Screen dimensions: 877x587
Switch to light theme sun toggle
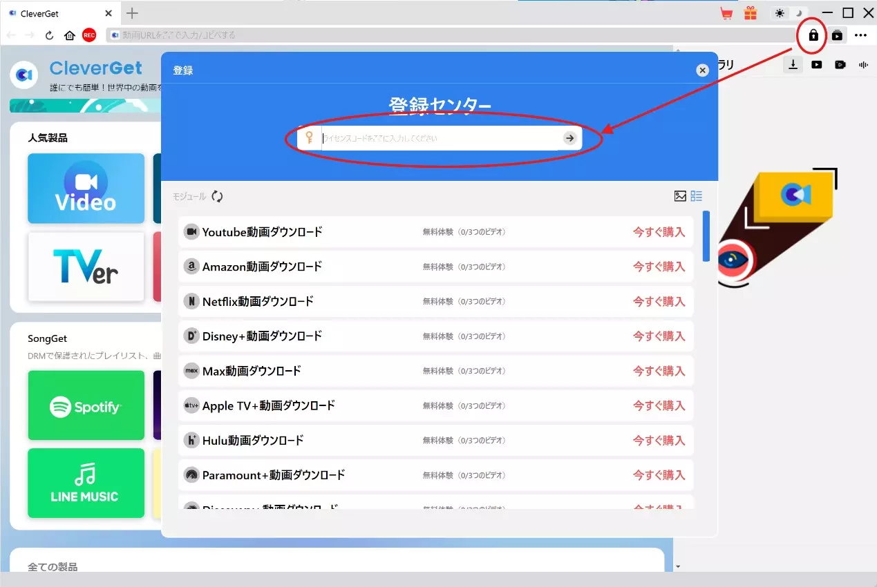click(x=780, y=13)
